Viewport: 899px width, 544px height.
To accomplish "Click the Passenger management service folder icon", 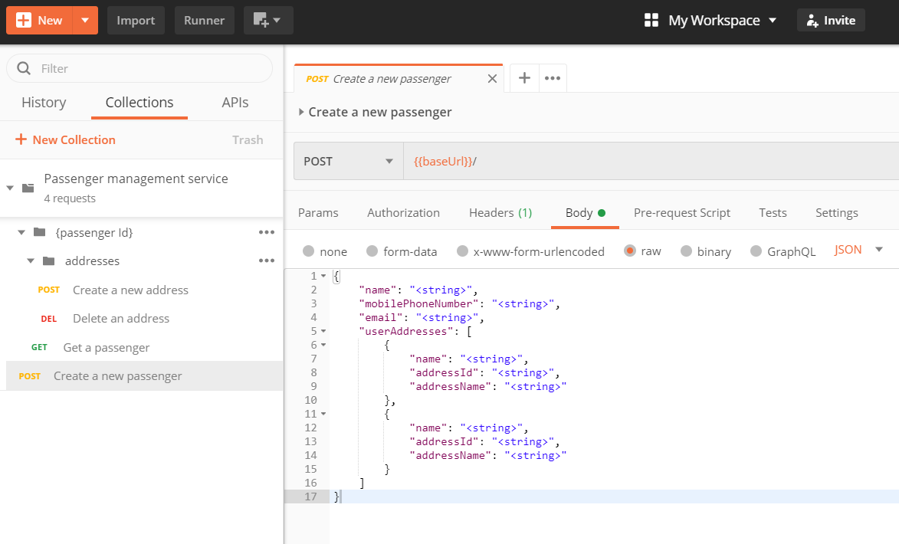I will point(28,188).
